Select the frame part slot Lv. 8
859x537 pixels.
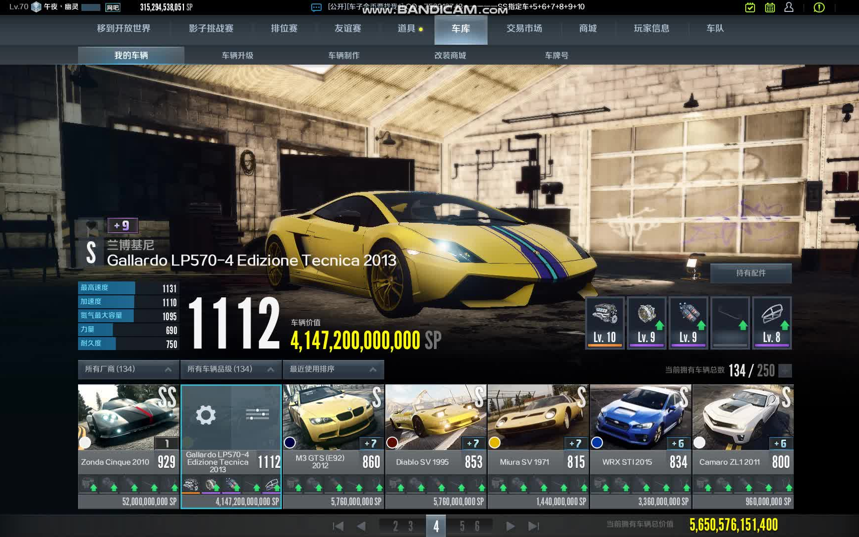click(x=772, y=323)
